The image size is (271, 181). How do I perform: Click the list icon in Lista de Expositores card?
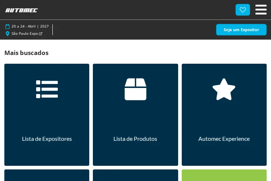(x=47, y=89)
